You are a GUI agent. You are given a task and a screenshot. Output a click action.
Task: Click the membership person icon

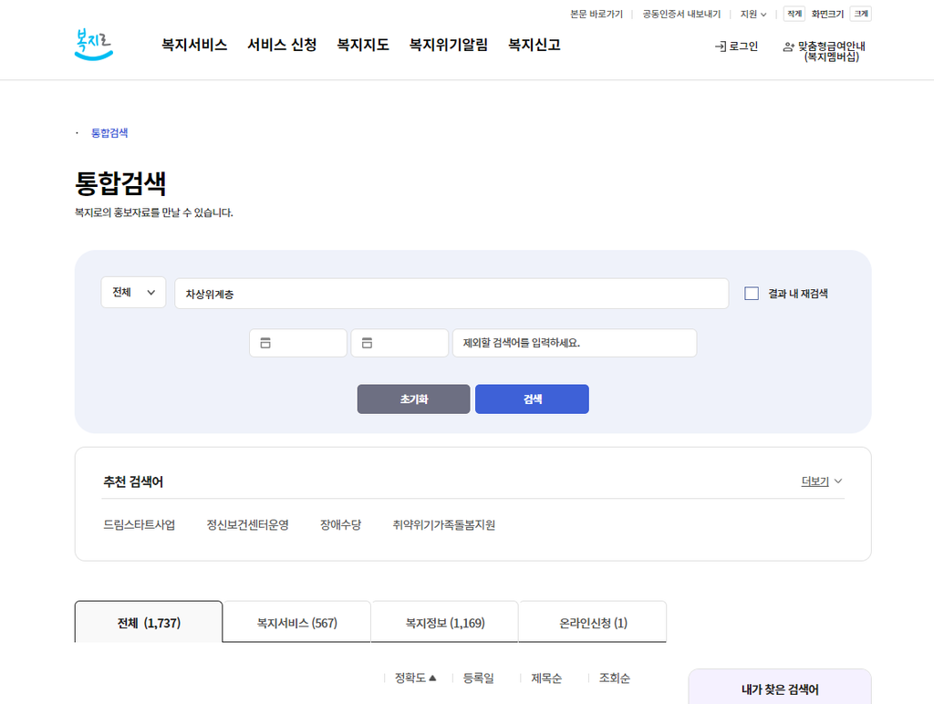coord(788,47)
